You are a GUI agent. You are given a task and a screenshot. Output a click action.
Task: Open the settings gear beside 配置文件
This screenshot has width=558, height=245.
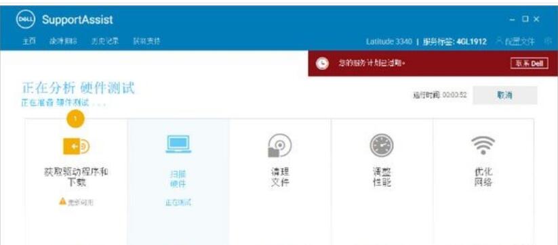coord(549,41)
